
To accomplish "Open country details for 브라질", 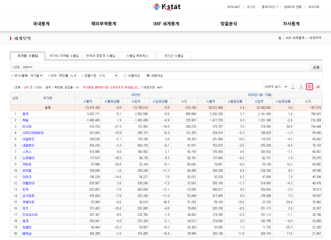I will (27, 171).
